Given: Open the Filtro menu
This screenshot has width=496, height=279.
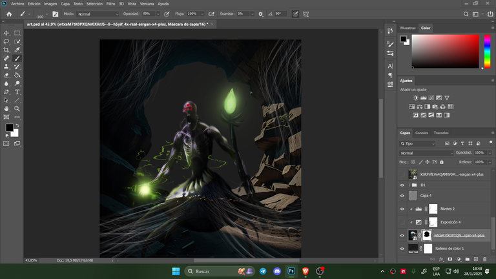Looking at the screenshot, I should (110, 4).
